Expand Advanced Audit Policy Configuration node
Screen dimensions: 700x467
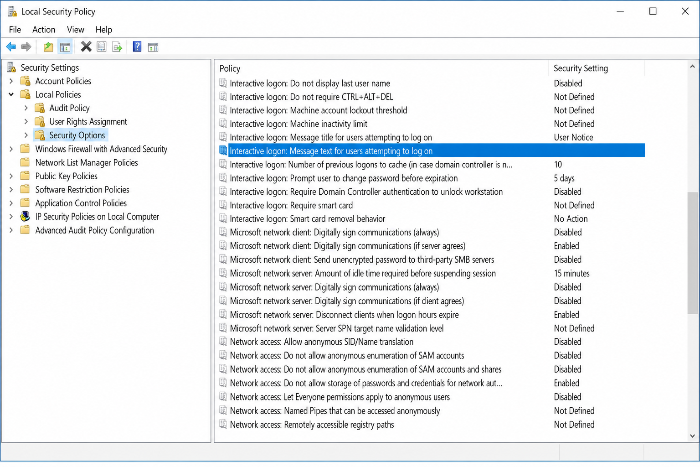pyautogui.click(x=11, y=230)
